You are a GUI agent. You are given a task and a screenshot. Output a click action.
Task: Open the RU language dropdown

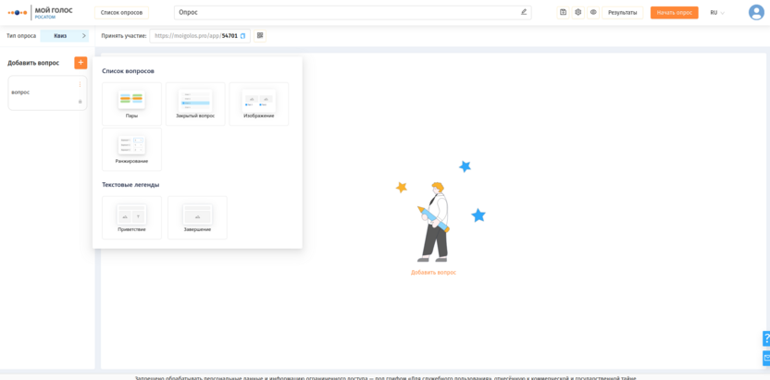717,13
